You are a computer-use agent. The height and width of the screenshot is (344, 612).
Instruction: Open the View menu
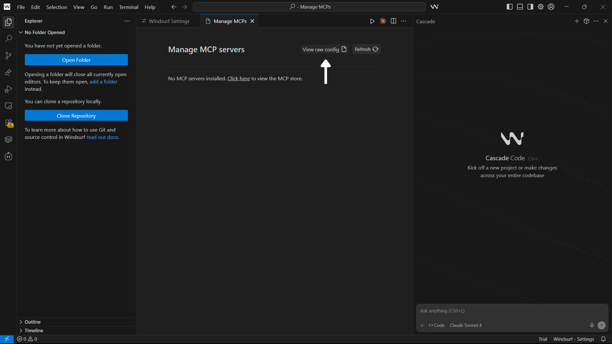[x=79, y=7]
